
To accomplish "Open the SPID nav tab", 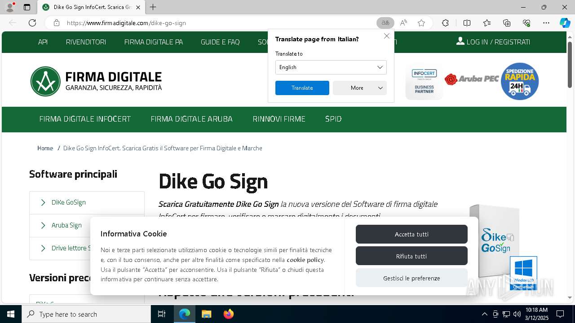I will pos(333,119).
